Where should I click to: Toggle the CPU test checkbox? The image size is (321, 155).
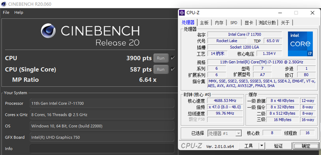[173, 58]
